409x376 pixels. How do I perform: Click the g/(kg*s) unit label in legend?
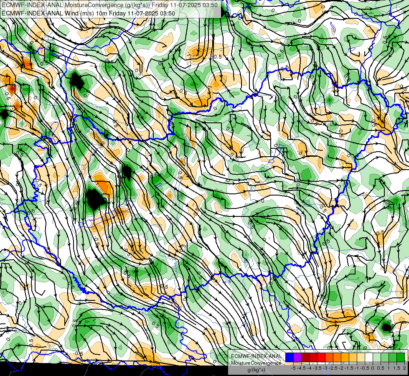[x=256, y=370]
